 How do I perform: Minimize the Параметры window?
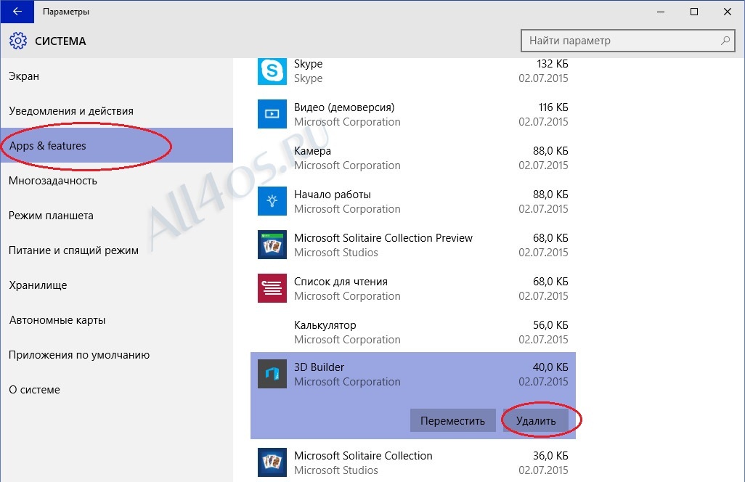tap(661, 12)
